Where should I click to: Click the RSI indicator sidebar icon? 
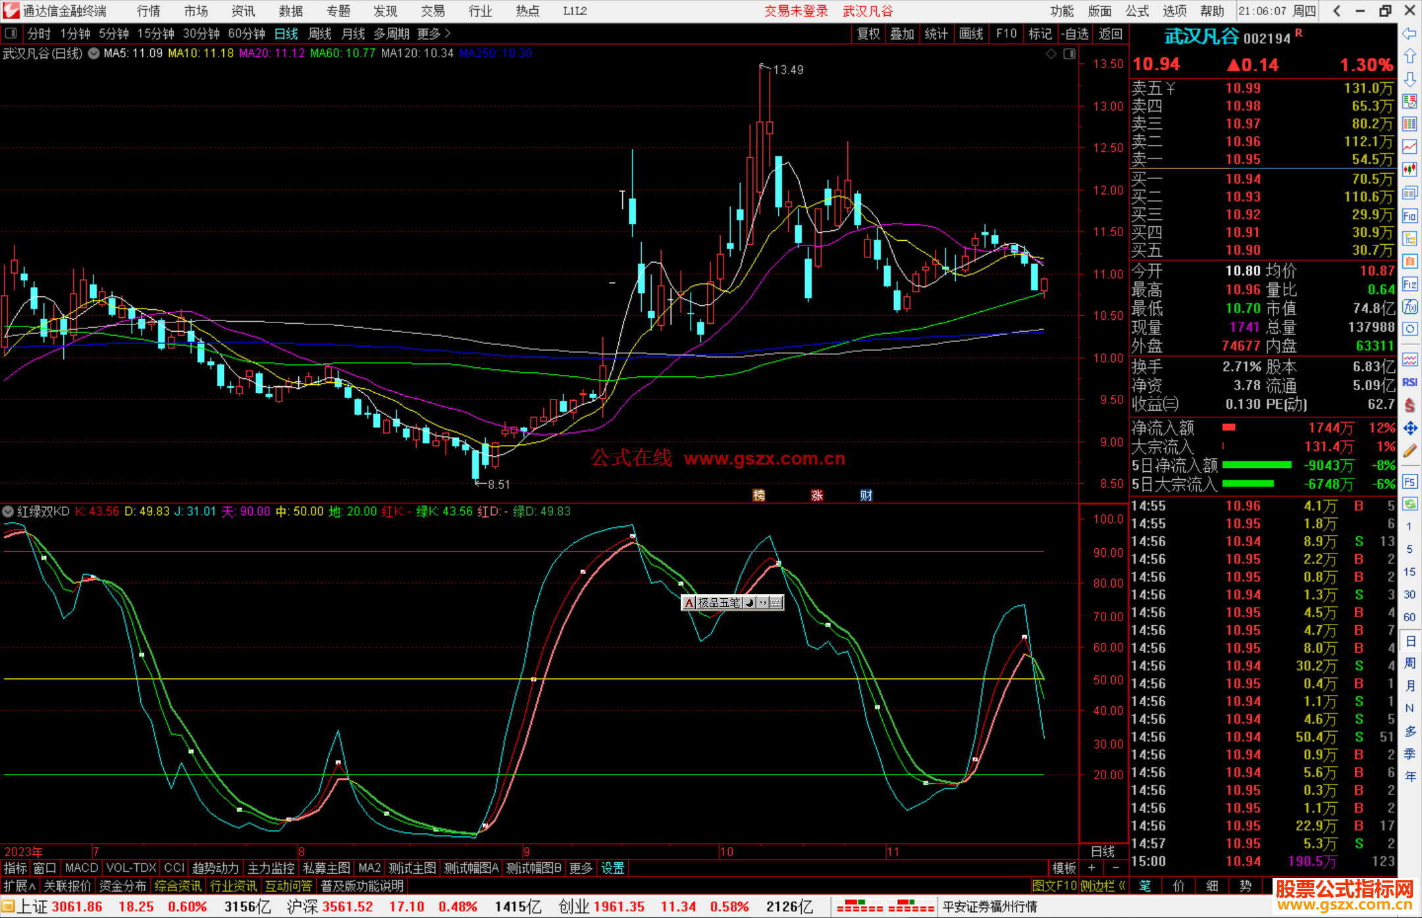pos(1409,382)
